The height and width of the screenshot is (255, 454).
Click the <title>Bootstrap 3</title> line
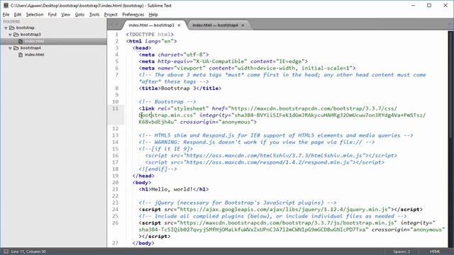(180, 89)
